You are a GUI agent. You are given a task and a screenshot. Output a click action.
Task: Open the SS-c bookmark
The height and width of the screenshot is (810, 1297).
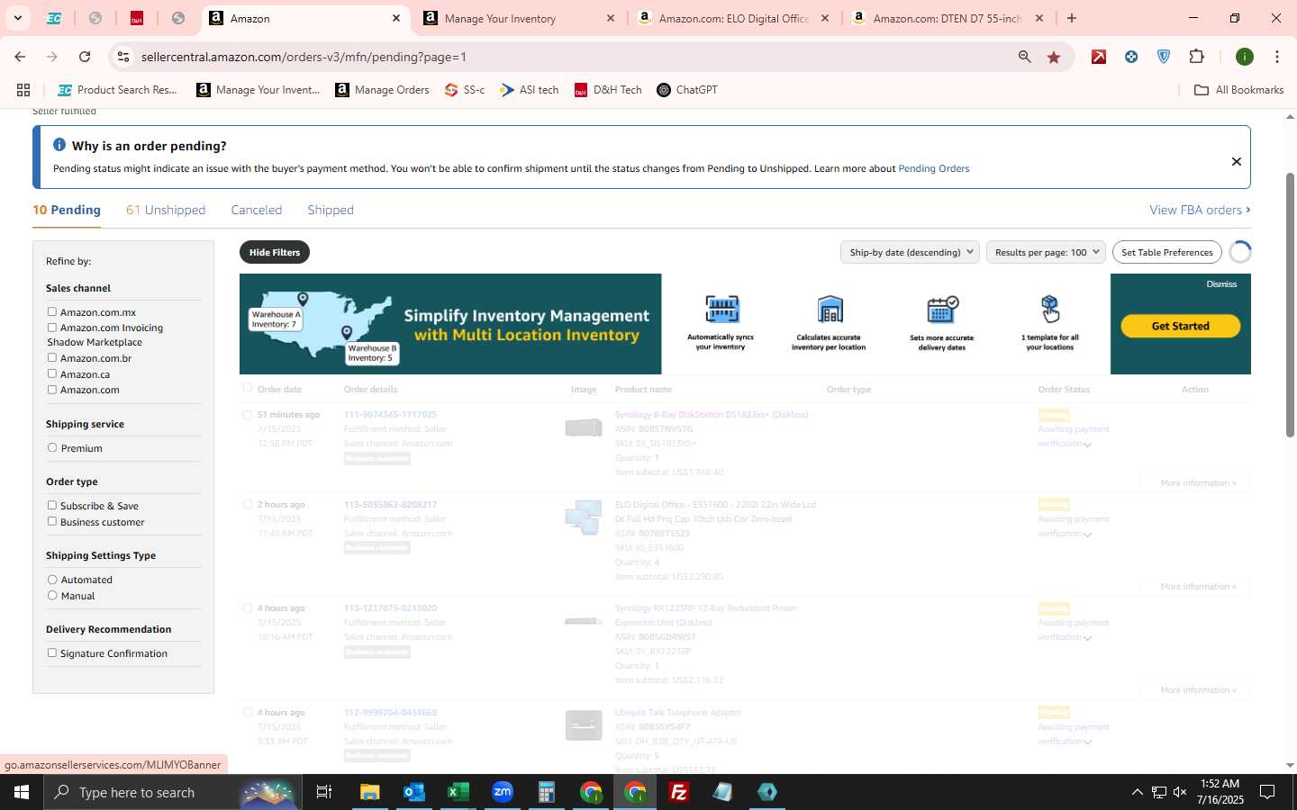tap(465, 90)
